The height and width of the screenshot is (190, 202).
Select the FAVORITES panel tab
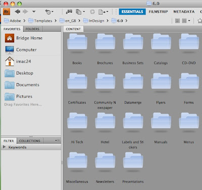[12, 29]
